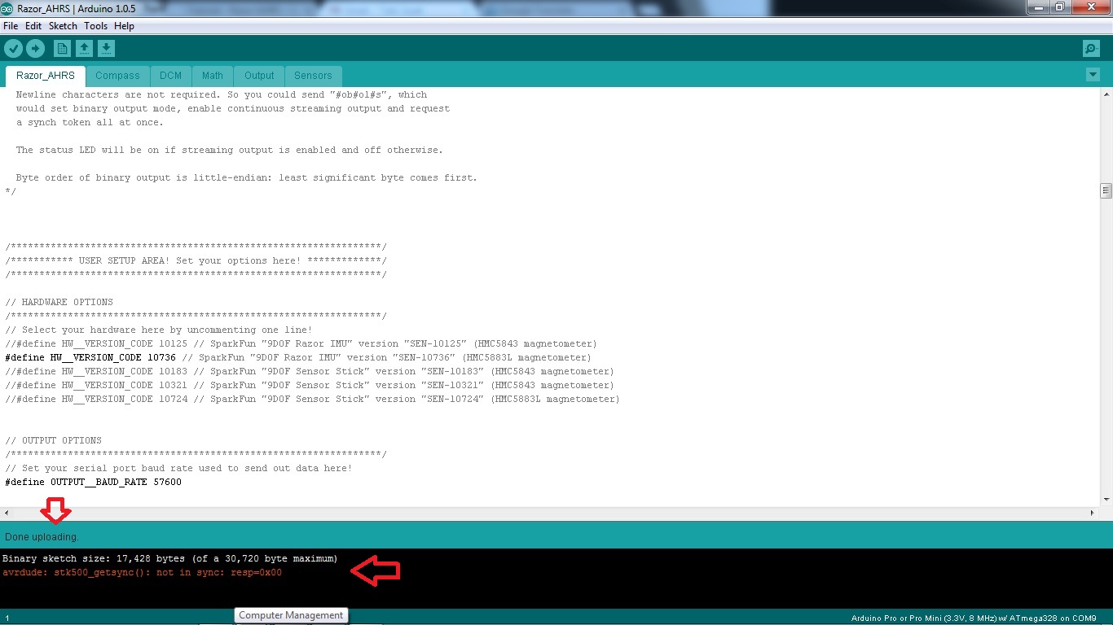
Task: Open the Tools menu
Action: (x=95, y=26)
